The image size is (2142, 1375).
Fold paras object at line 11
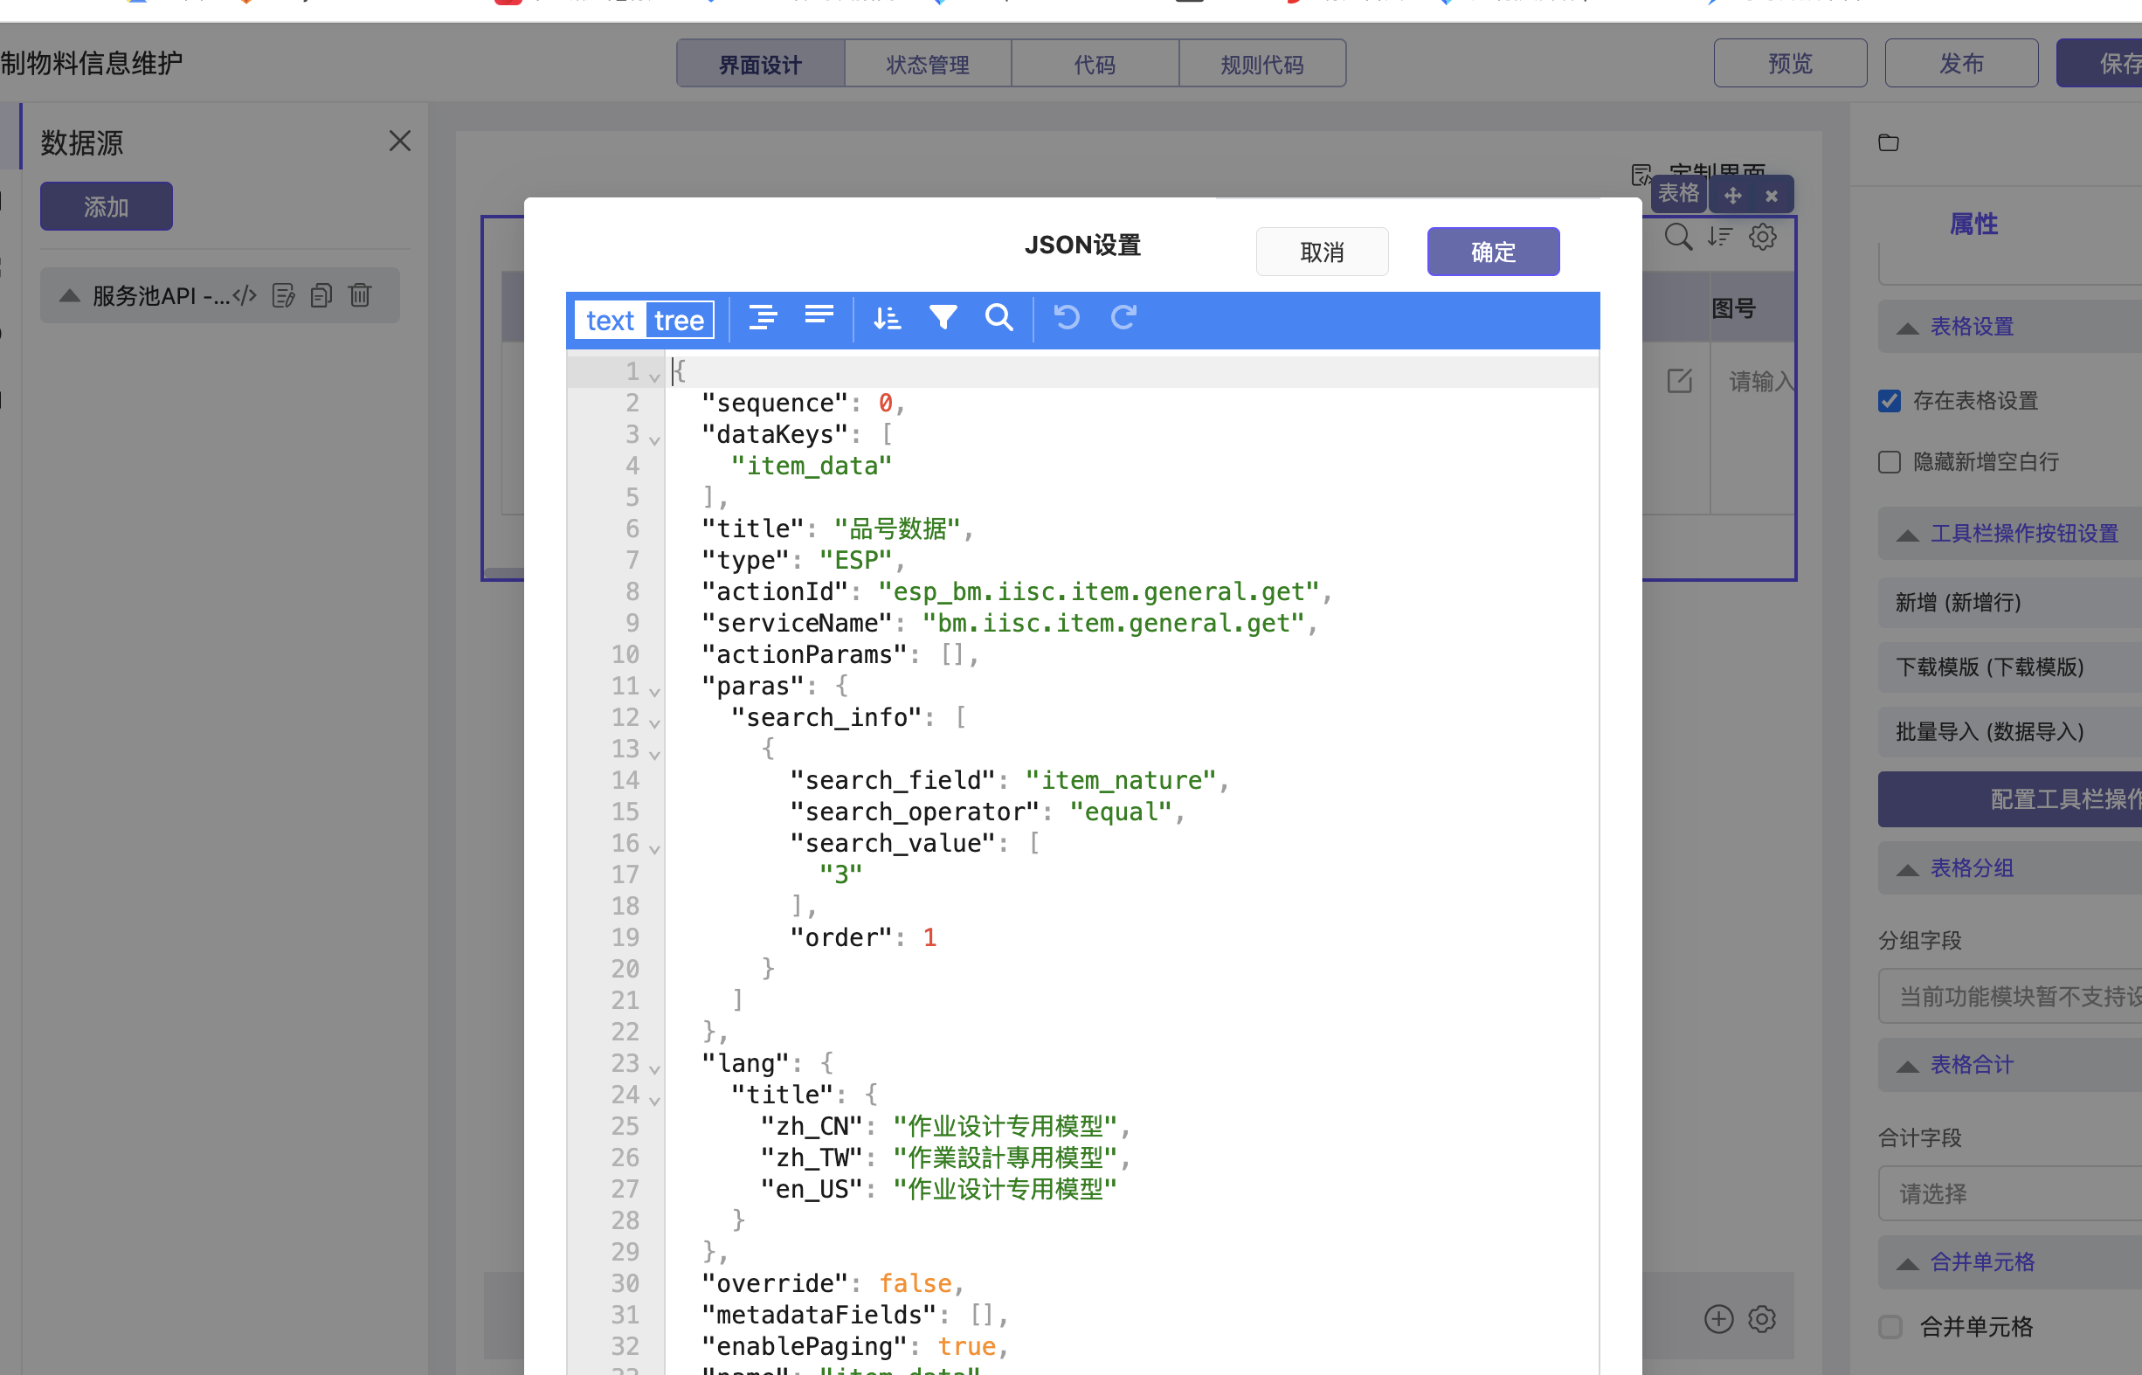click(x=654, y=691)
